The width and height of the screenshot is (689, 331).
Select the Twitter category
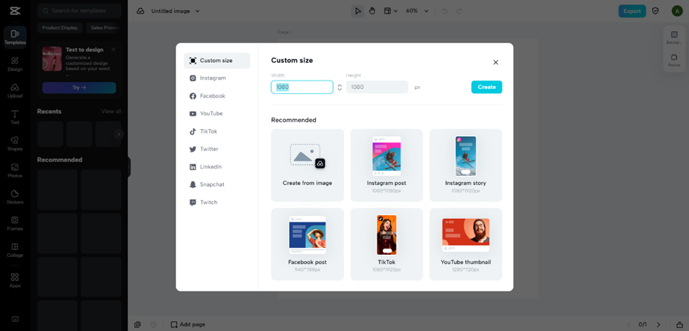pyautogui.click(x=217, y=149)
